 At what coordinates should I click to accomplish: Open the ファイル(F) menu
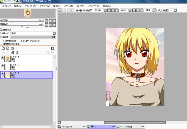click(x=6, y=6)
